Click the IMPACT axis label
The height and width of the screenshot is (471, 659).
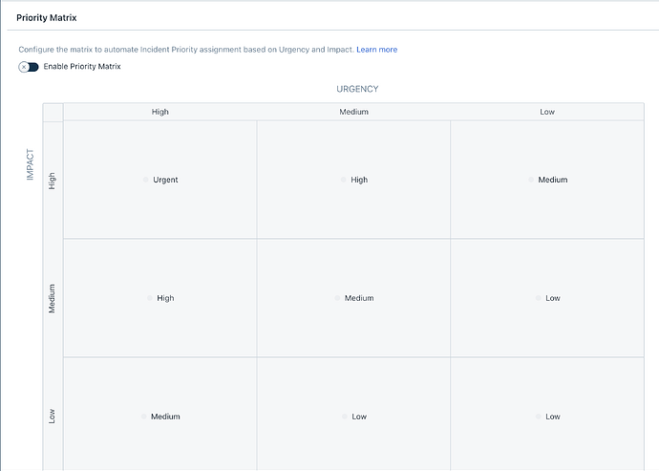30,163
